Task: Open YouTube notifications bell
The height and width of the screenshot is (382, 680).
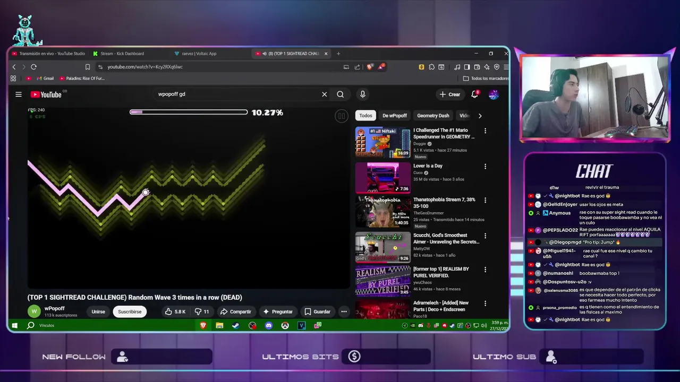Action: point(475,94)
